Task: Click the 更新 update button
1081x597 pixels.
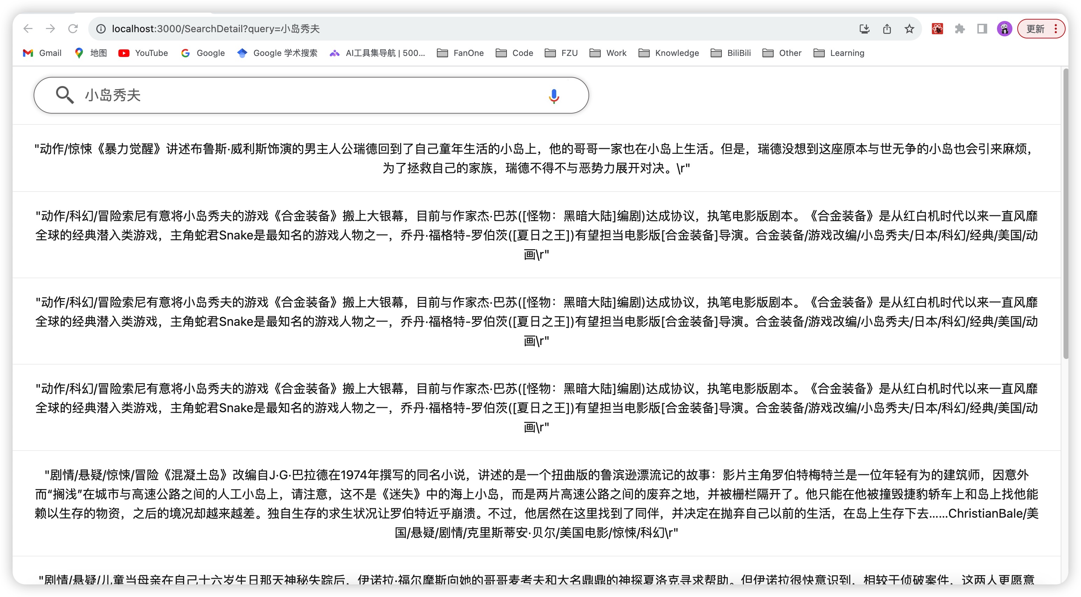Action: [x=1035, y=29]
